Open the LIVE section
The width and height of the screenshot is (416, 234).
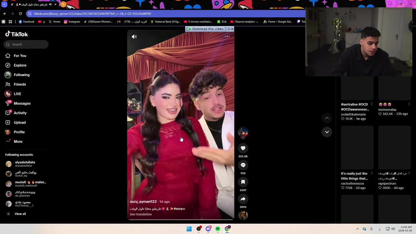[x=17, y=94]
